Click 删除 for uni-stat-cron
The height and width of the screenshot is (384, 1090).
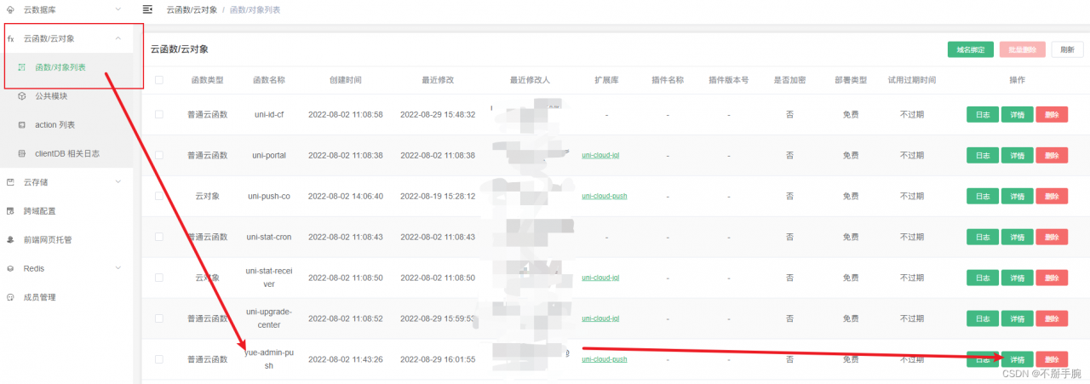click(1052, 237)
